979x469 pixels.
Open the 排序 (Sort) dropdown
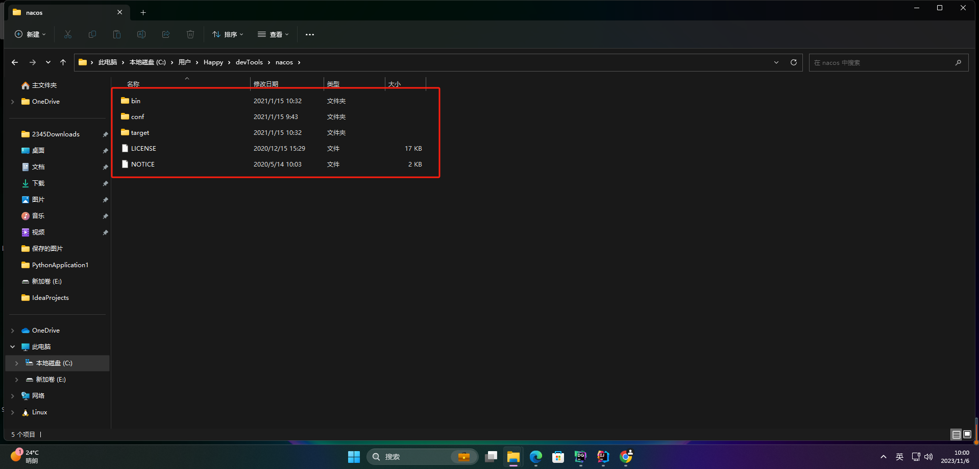[228, 34]
